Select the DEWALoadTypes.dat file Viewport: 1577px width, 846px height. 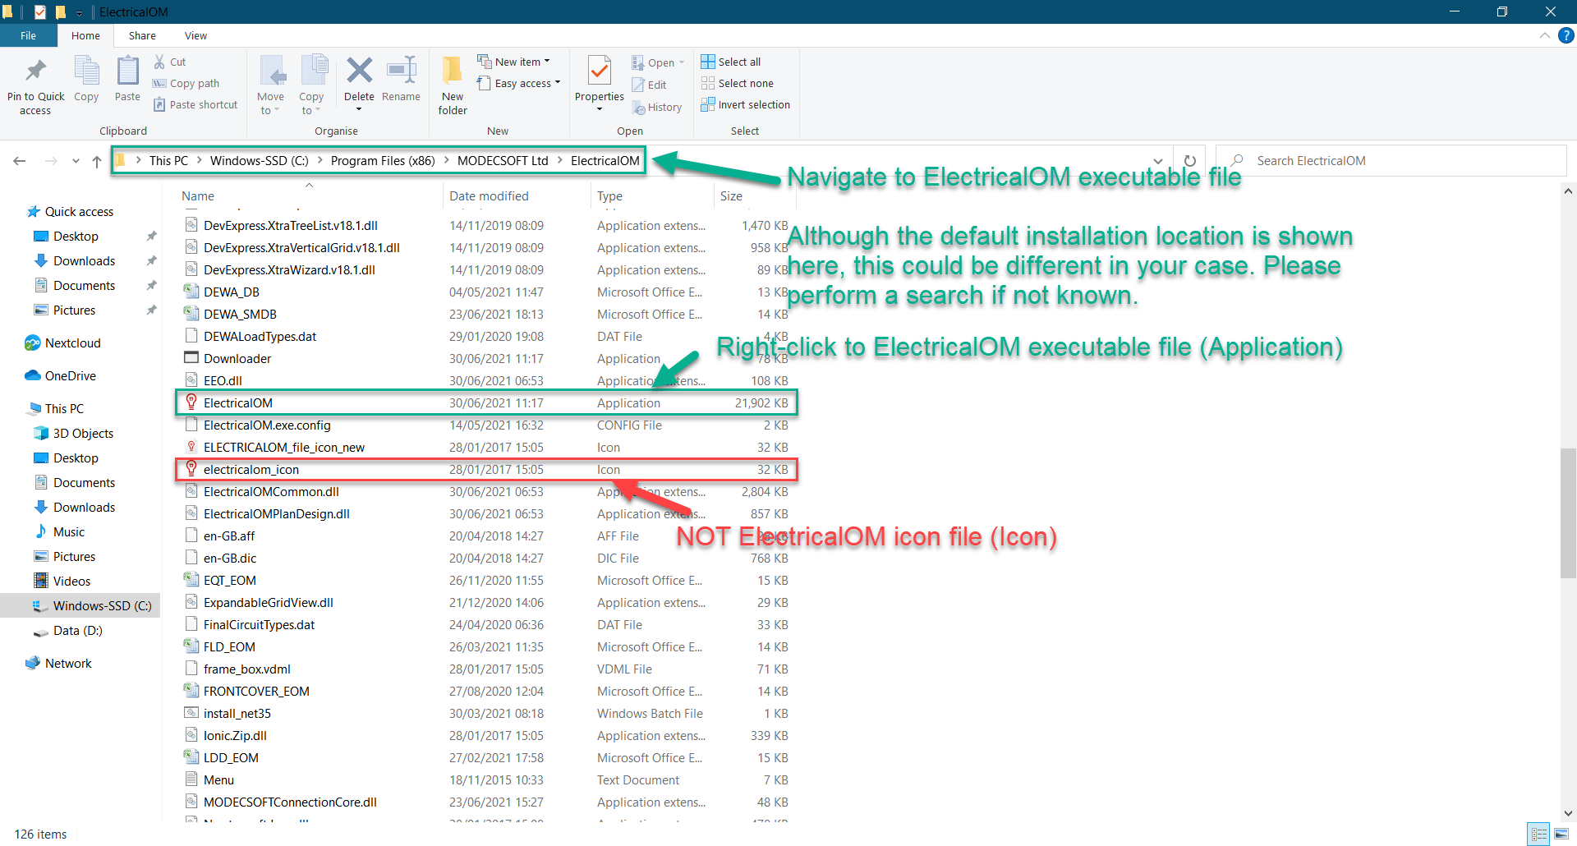coord(486,337)
